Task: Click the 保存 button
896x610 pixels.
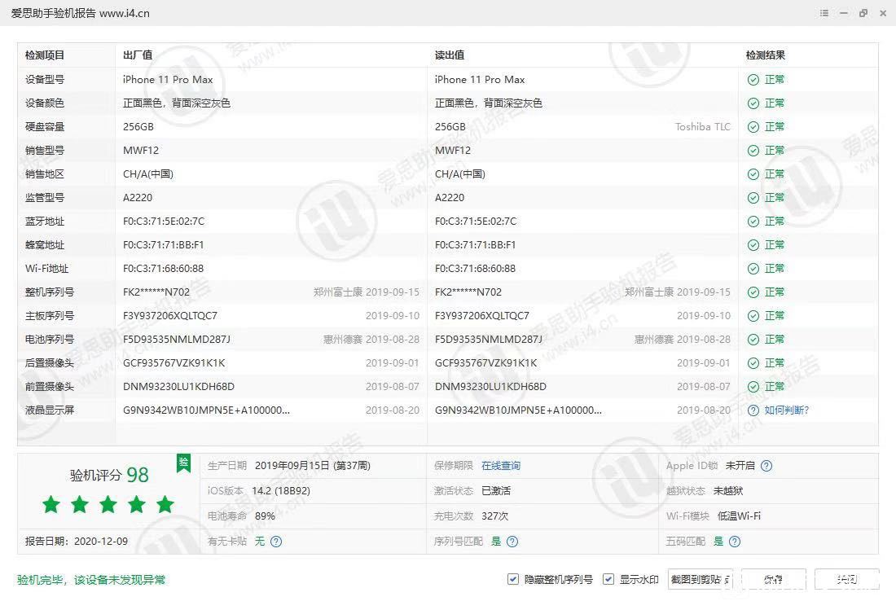Action: point(774,579)
